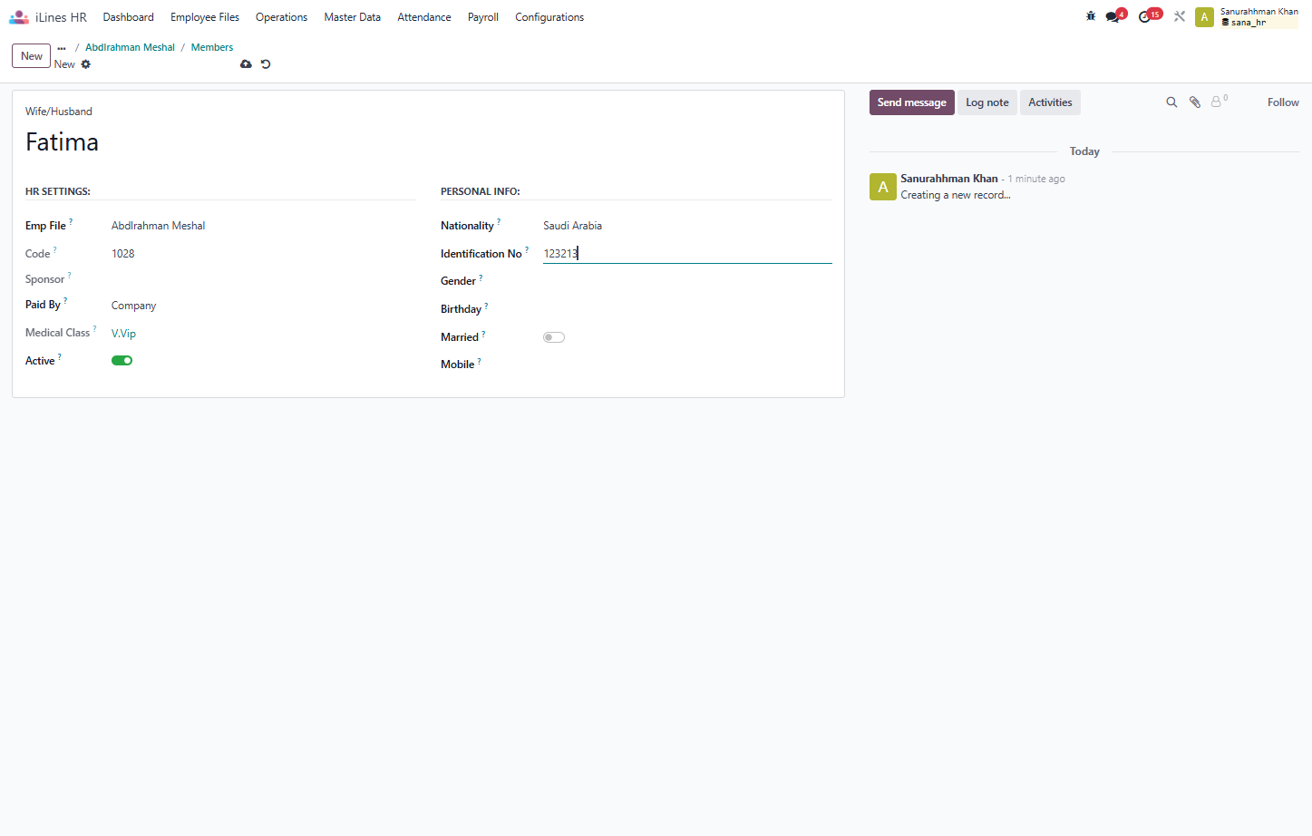Click the wrench and screwdriver tools icon
Screen dimensions: 1312x836
click(x=1180, y=16)
